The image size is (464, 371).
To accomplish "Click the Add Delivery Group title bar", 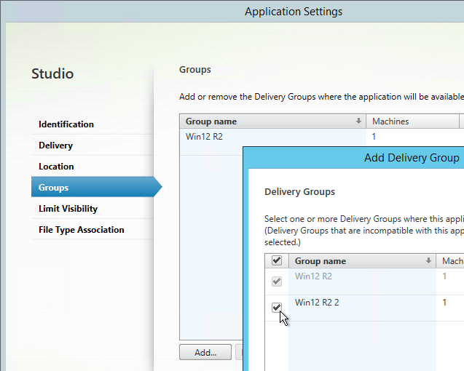I will pos(412,158).
